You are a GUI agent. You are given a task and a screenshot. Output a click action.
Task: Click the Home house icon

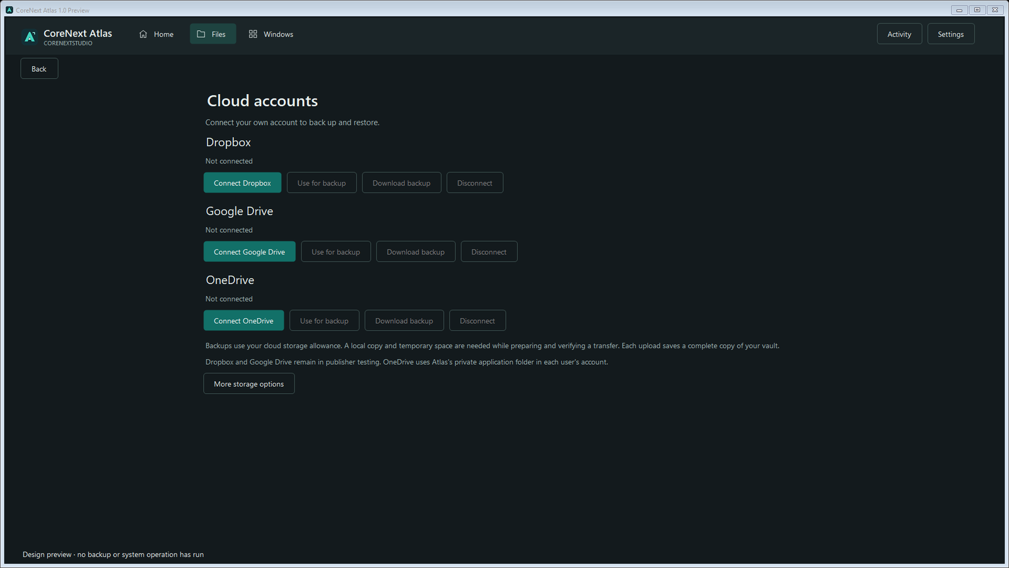point(143,34)
